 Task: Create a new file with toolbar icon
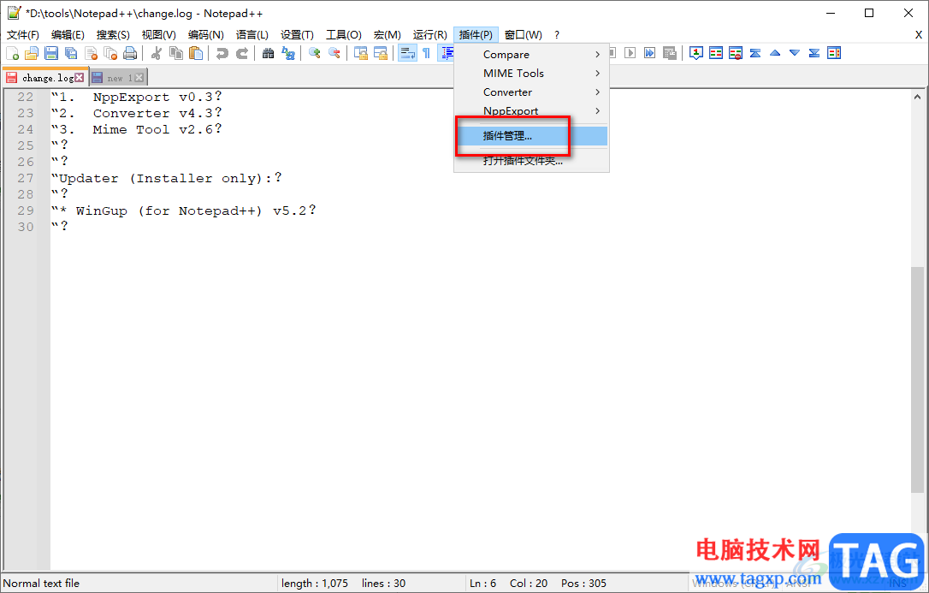click(x=13, y=53)
